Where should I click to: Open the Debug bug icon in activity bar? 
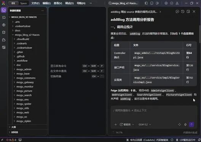[4, 32]
